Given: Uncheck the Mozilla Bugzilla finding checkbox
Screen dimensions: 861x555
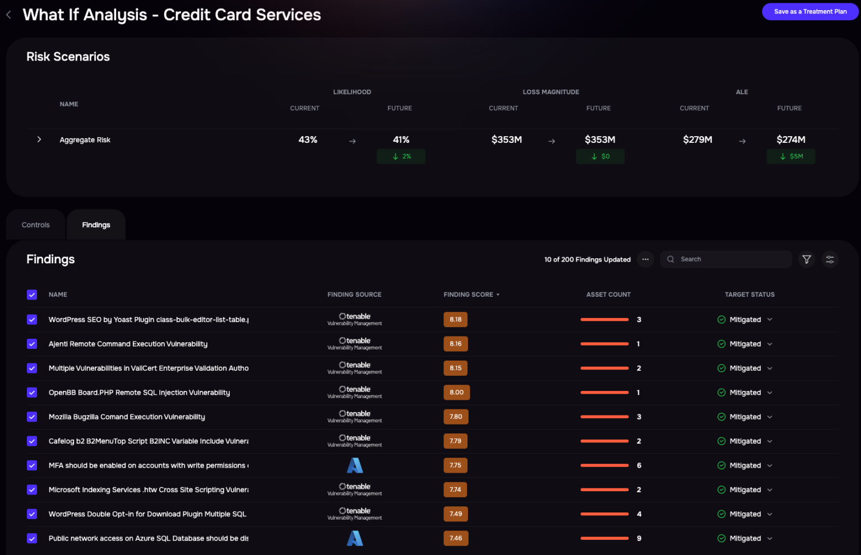Looking at the screenshot, I should tap(32, 417).
